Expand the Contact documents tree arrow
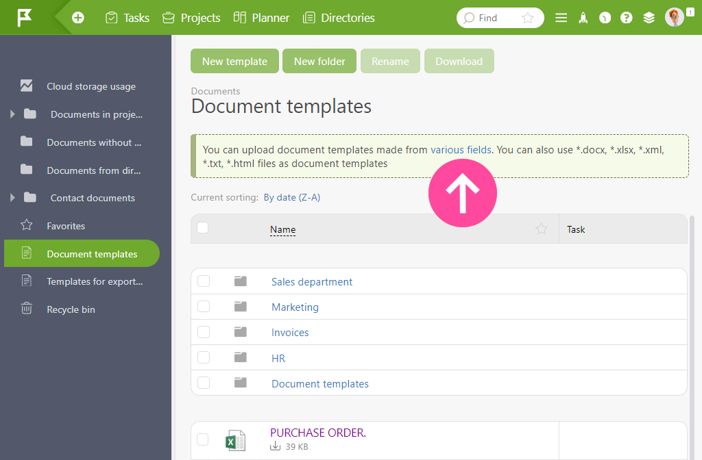702x460 pixels. (12, 198)
